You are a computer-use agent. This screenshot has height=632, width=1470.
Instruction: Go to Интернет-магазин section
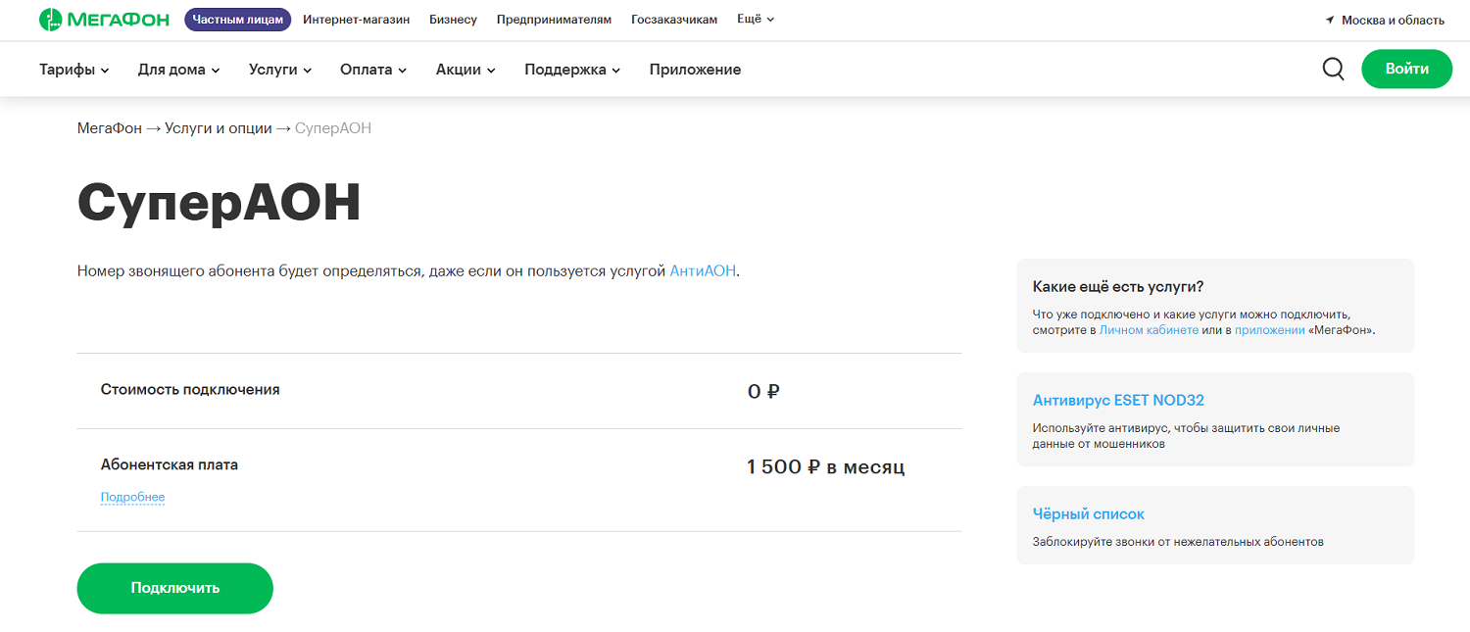point(357,20)
